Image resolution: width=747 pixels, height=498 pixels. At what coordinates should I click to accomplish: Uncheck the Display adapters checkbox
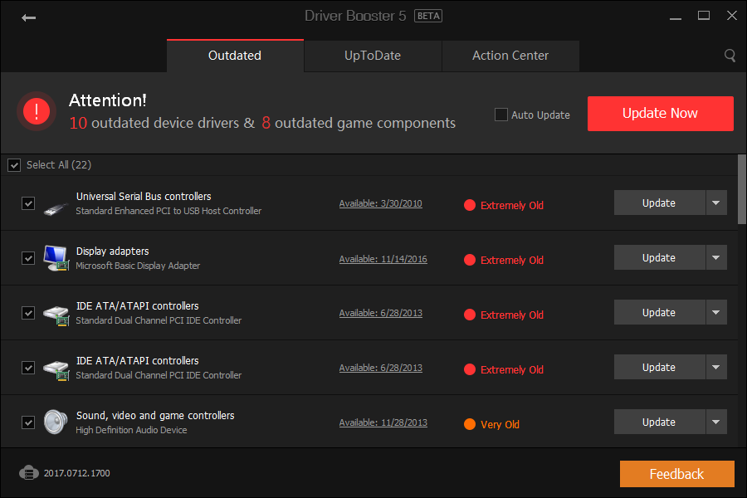pyautogui.click(x=28, y=258)
